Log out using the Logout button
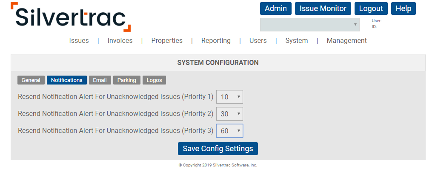The image size is (438, 172). point(371,8)
